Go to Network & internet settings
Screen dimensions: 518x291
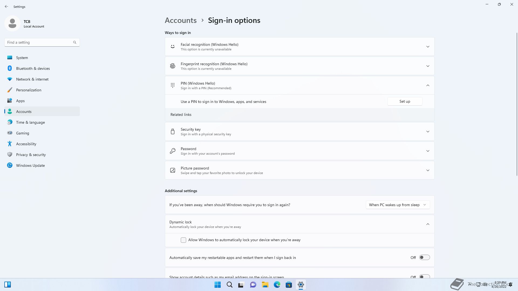click(x=42, y=79)
